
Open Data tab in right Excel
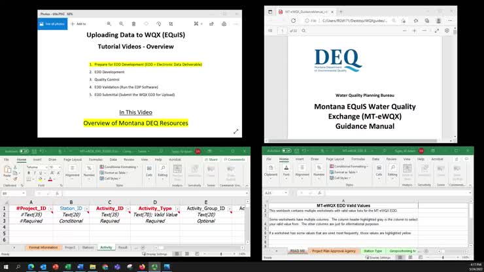(x=375, y=159)
